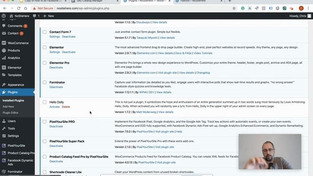The height and width of the screenshot is (176, 313).
Task: Click the WordPress logo in admin bar
Action: click(x=3, y=16)
